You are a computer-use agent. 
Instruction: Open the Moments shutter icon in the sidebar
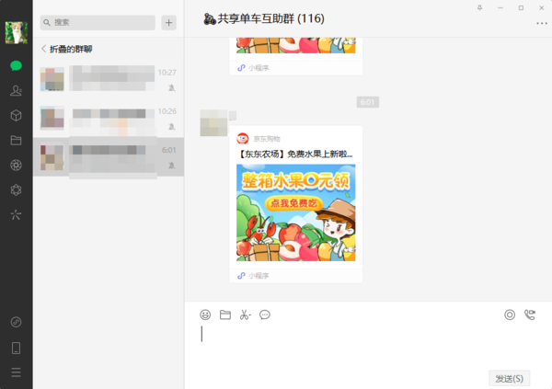(16, 166)
